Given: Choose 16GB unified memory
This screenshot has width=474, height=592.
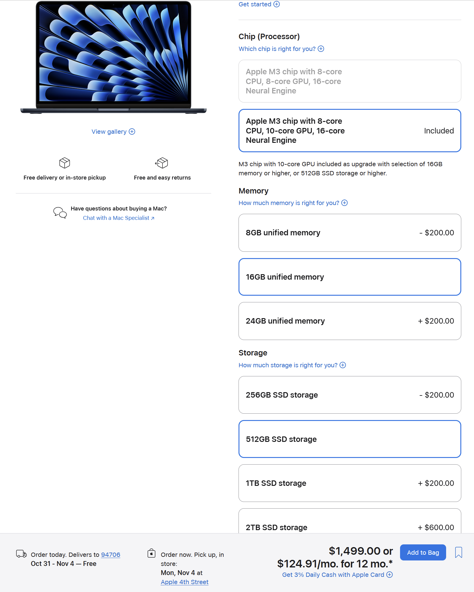Looking at the screenshot, I should click(350, 277).
